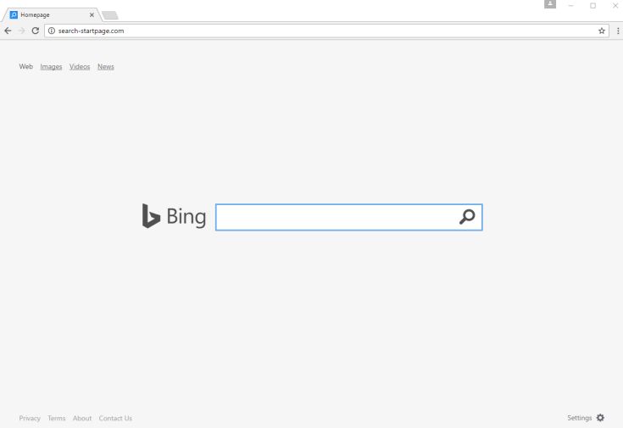Focus the Bing search input box

pyautogui.click(x=335, y=217)
